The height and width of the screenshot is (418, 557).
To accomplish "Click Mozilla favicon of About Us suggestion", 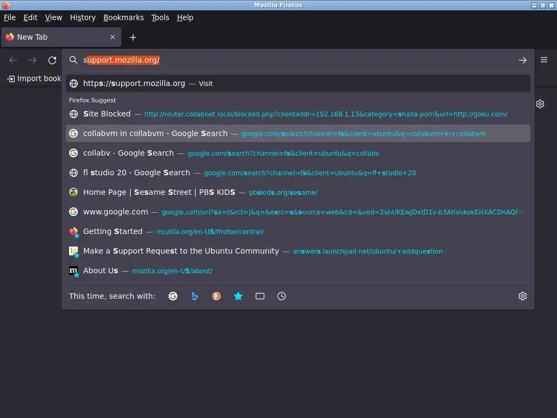I will pyautogui.click(x=73, y=271).
